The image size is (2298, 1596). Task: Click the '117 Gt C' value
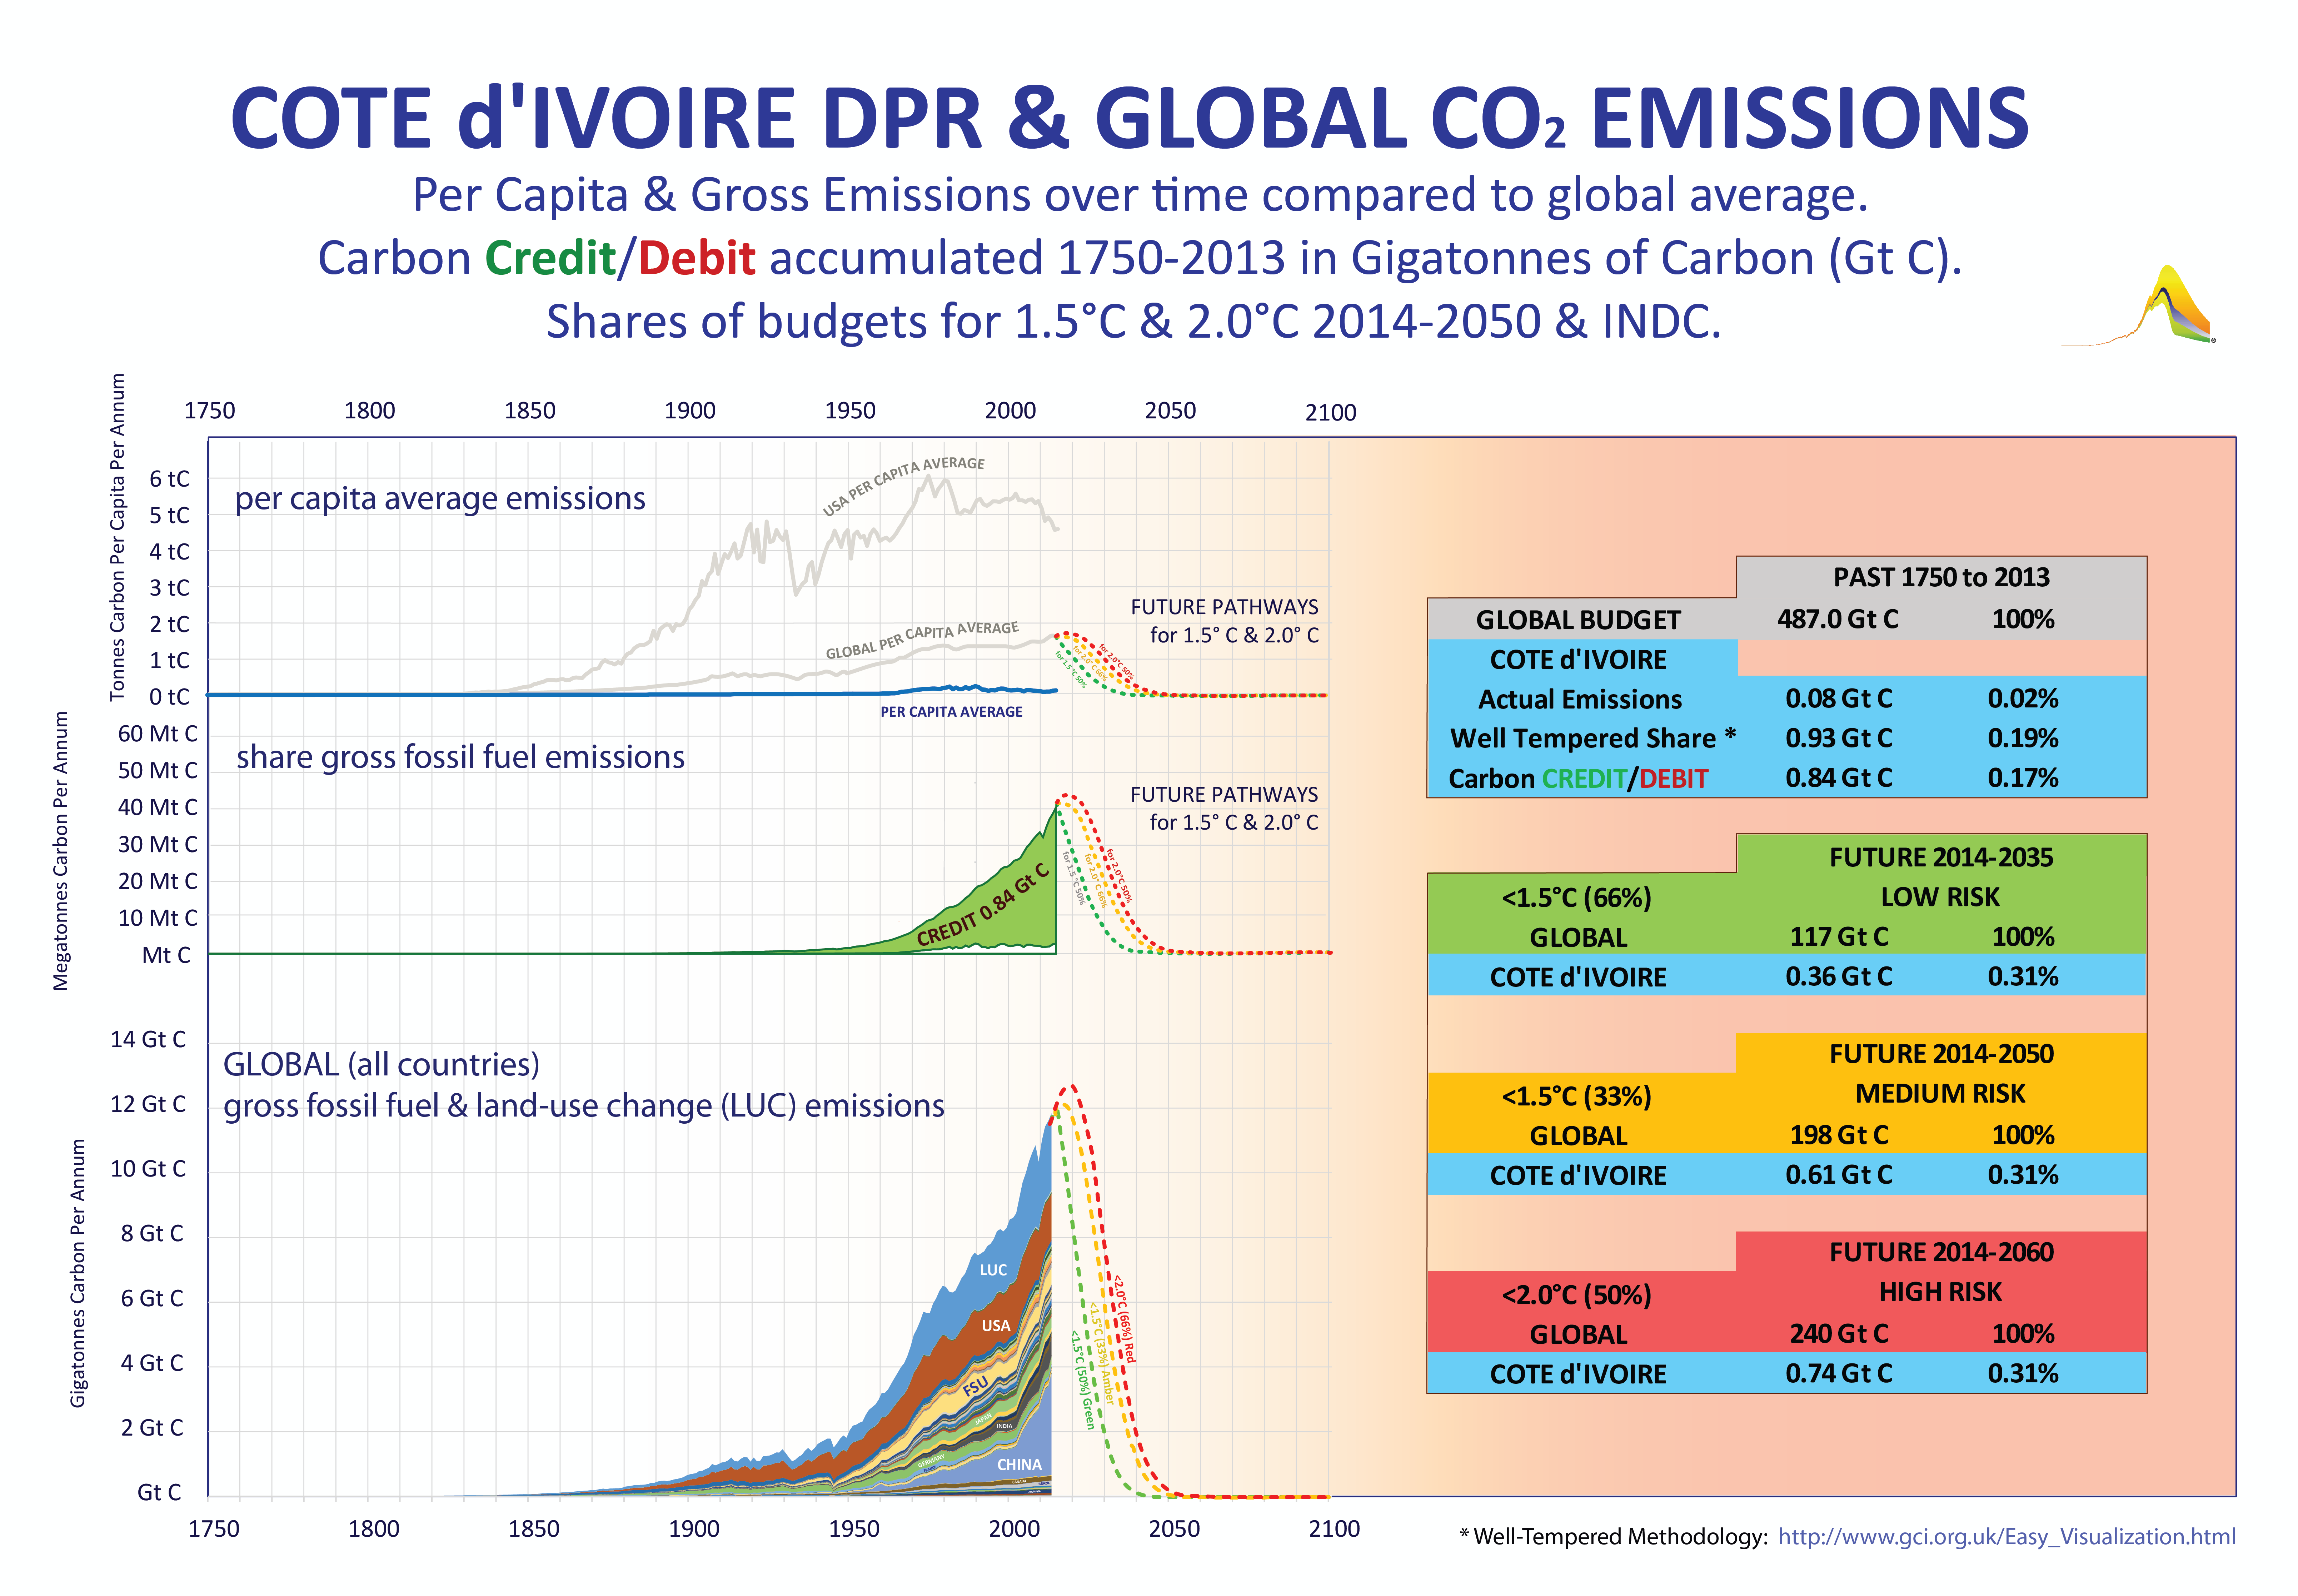coord(1838,937)
